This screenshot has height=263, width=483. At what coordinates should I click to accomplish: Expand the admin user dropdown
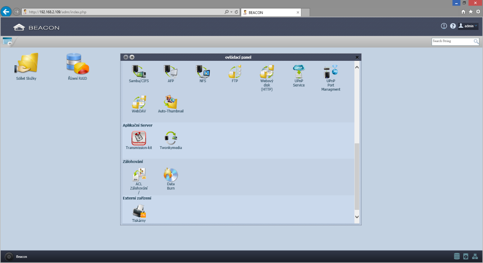[x=469, y=26]
